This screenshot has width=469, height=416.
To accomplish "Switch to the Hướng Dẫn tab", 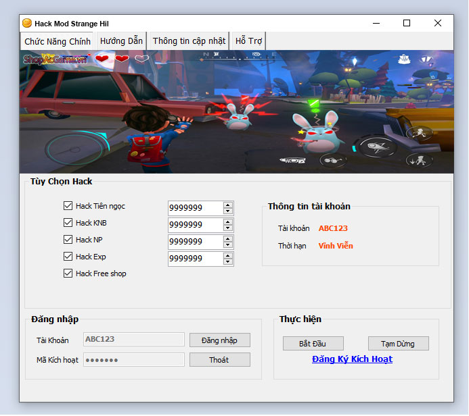I will 122,41.
